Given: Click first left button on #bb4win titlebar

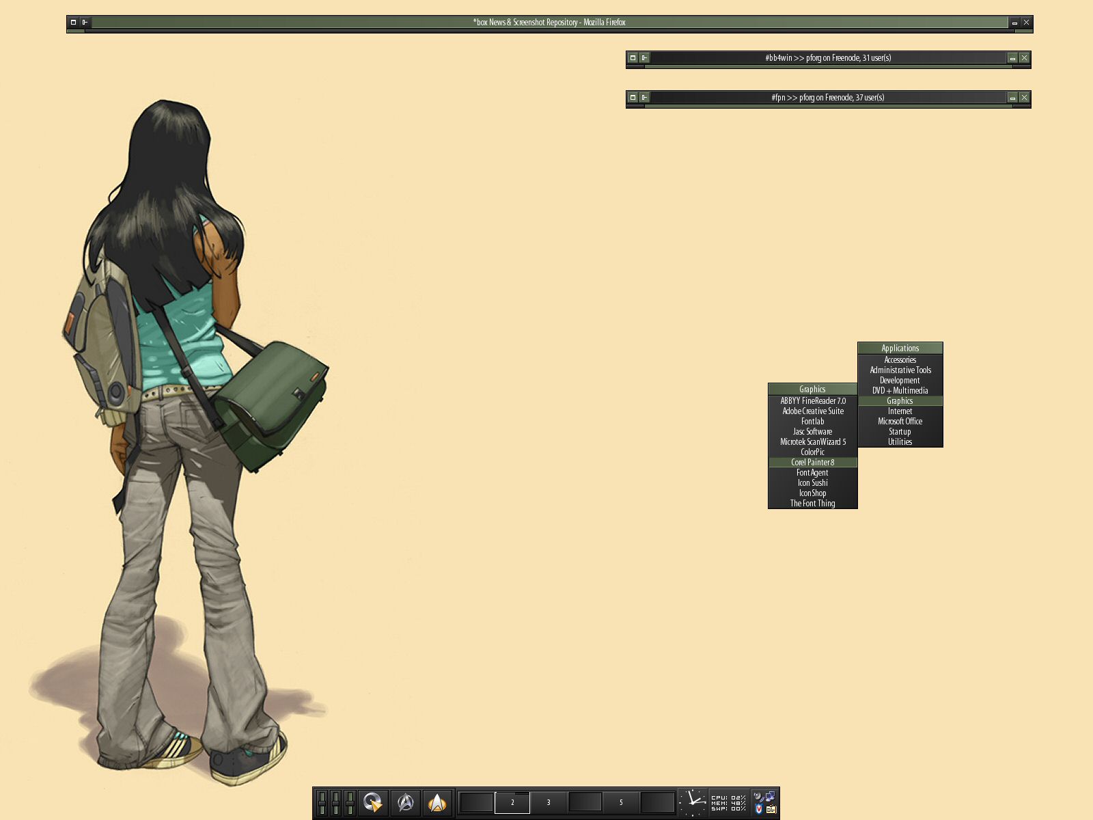Looking at the screenshot, I should click(x=633, y=58).
